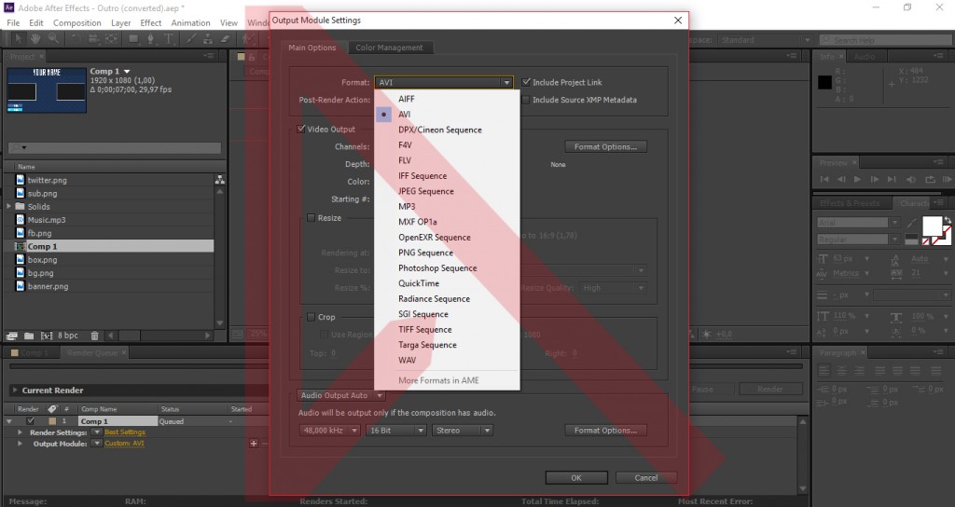
Task: Swap fill and stroke colors
Action: (x=948, y=220)
